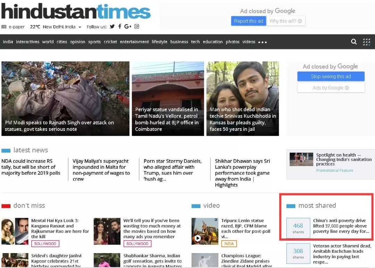Open the lifestyle section
Screen dimensions: 375x268
(x=159, y=42)
